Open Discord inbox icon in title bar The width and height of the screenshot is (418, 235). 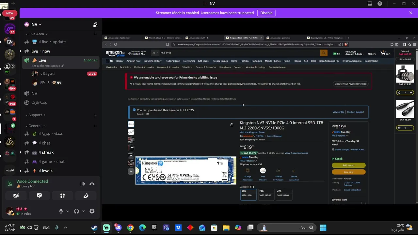[x=370, y=4]
